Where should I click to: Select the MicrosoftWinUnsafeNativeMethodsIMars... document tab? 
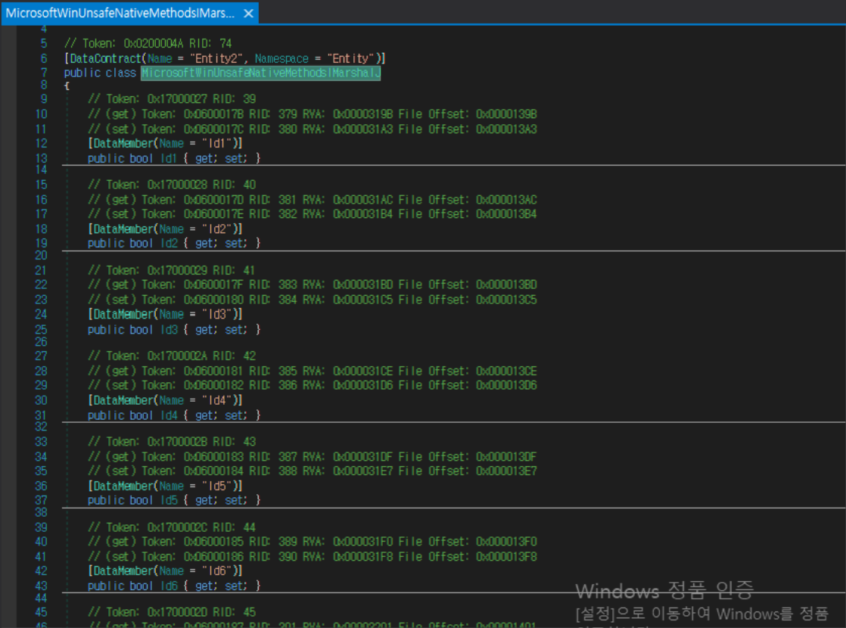point(129,13)
